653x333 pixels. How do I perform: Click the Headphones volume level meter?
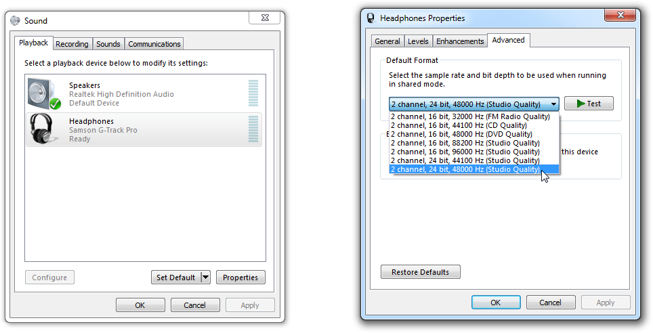point(253,129)
